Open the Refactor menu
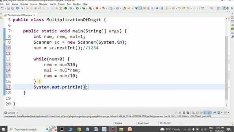Viewport: 234px width, 132px height. (24, 4)
